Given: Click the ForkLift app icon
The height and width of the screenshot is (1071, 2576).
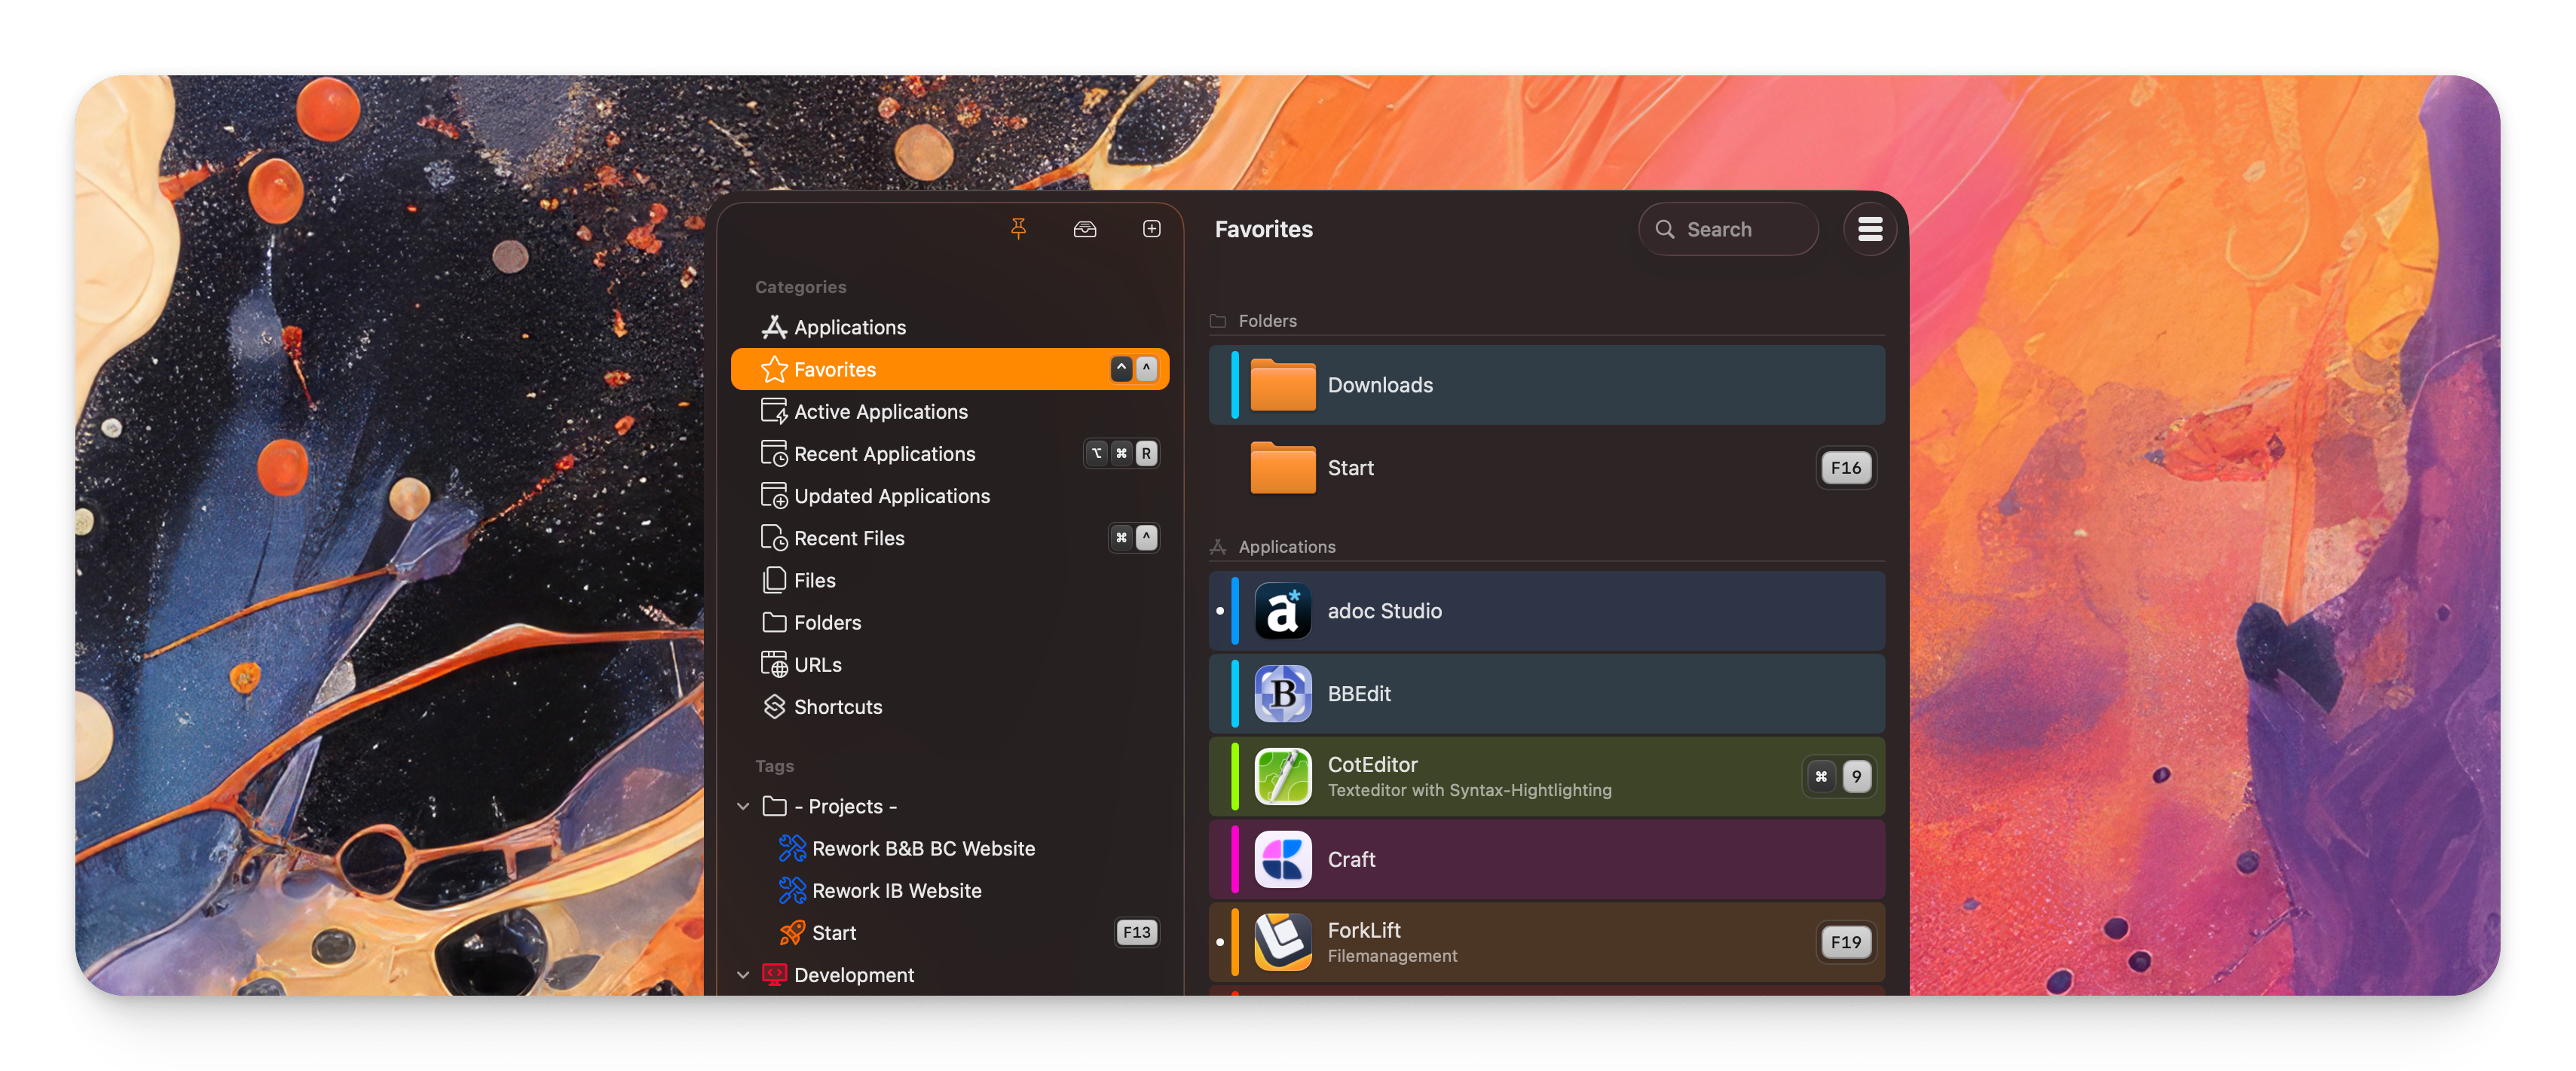Looking at the screenshot, I should (x=1282, y=942).
